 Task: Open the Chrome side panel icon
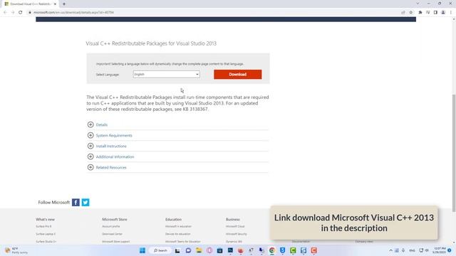pyautogui.click(x=435, y=13)
